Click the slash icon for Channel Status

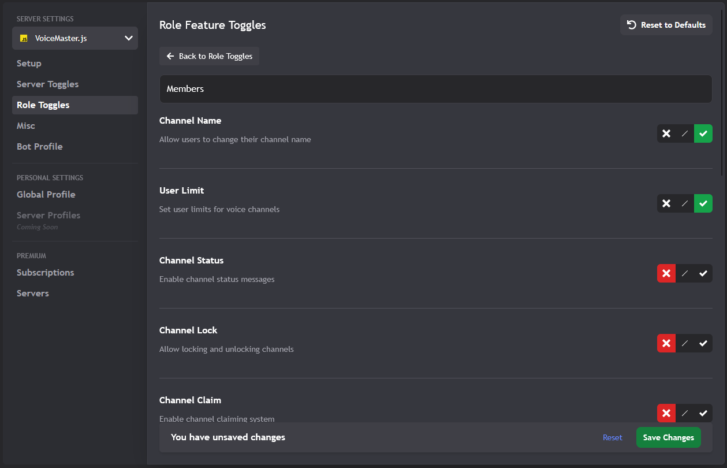click(684, 273)
